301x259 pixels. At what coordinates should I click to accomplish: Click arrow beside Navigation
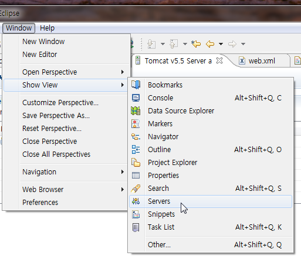coord(123,172)
